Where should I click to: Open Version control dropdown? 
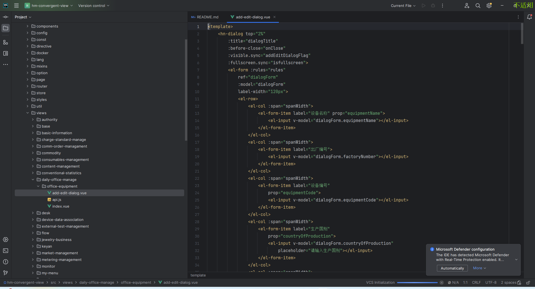pos(94,6)
